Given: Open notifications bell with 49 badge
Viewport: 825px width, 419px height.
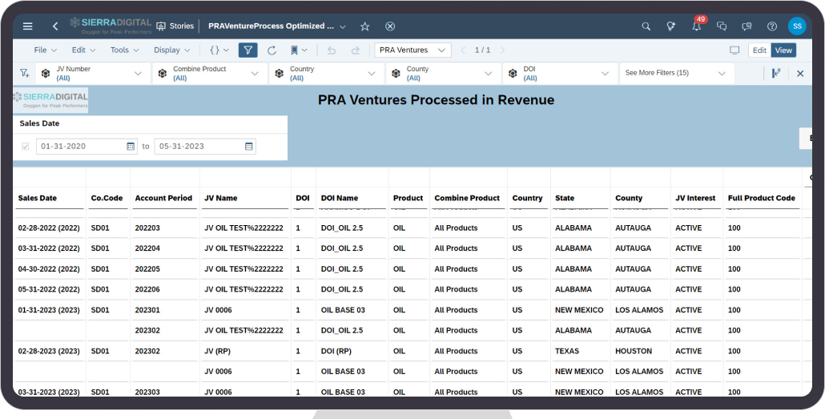Looking at the screenshot, I should [696, 26].
